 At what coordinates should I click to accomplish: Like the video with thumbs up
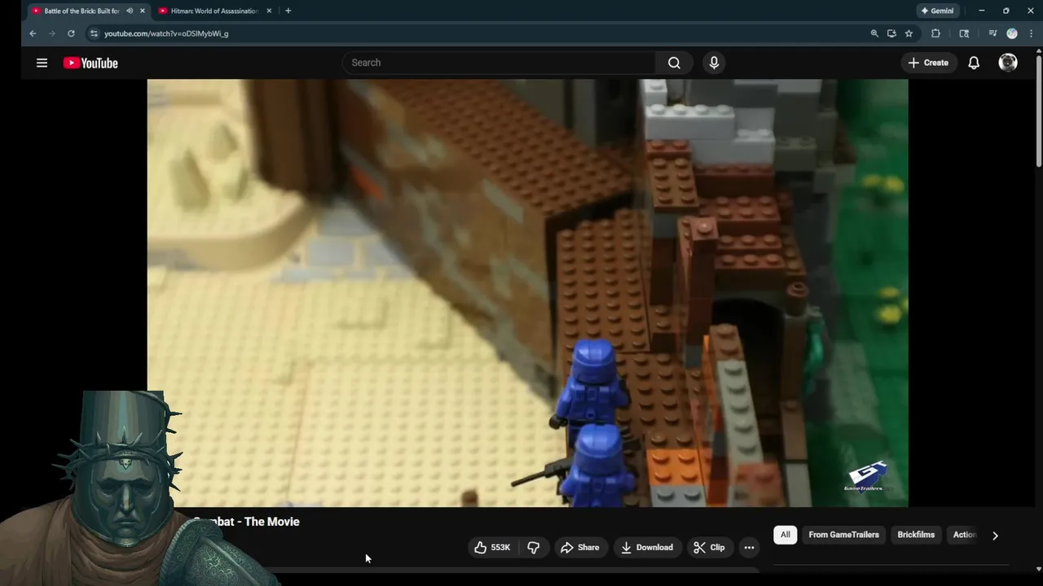click(x=491, y=548)
